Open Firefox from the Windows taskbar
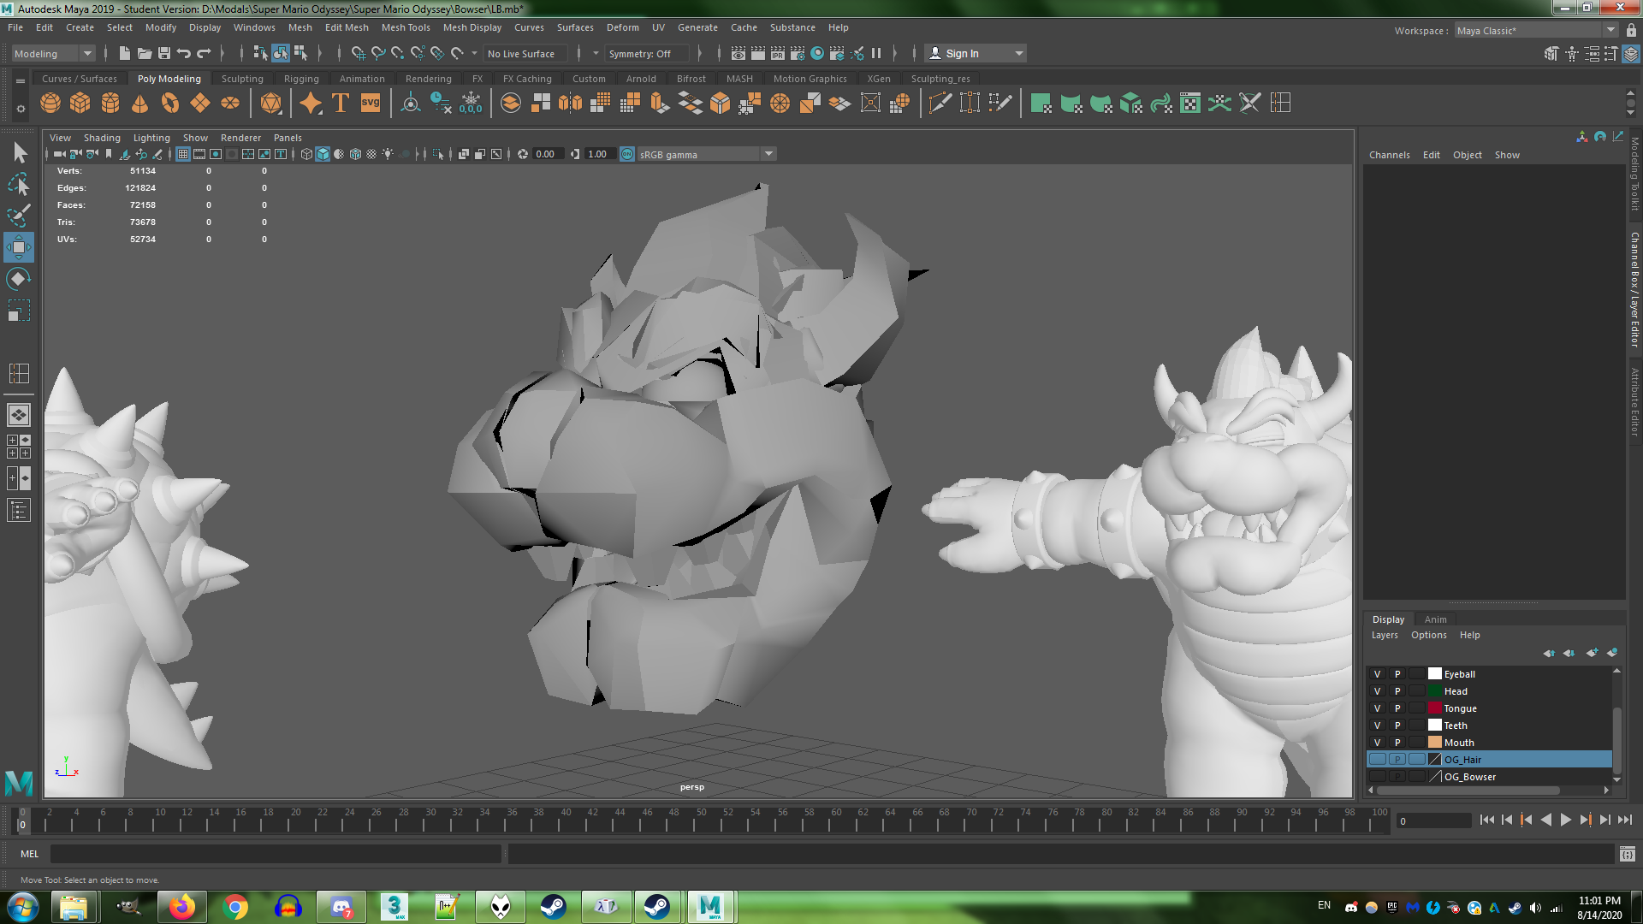 pyautogui.click(x=181, y=907)
